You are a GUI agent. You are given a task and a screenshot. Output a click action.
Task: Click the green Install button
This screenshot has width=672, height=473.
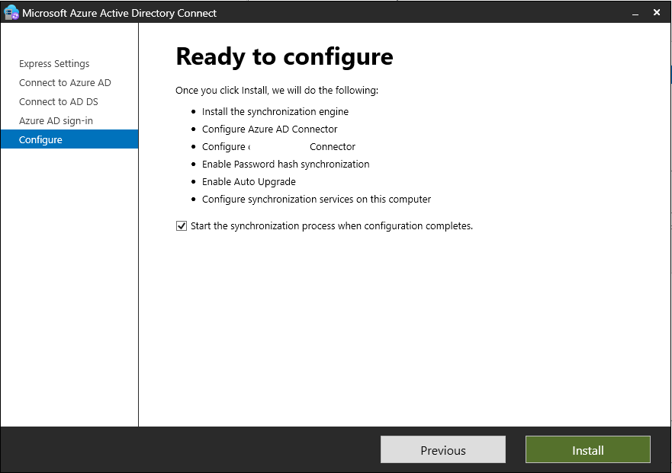click(587, 449)
